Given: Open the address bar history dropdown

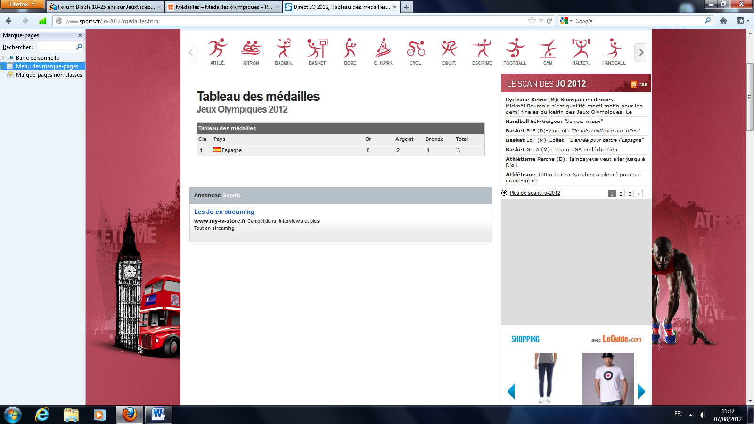Looking at the screenshot, I should pos(541,21).
